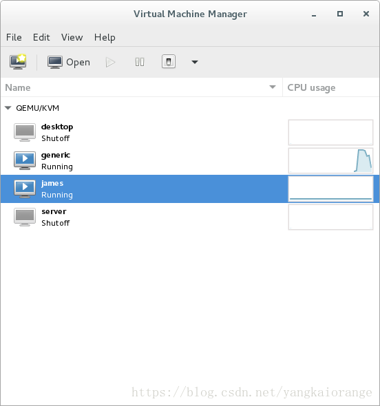This screenshot has width=380, height=406.
Task: Click the james VM running icon
Action: point(25,189)
